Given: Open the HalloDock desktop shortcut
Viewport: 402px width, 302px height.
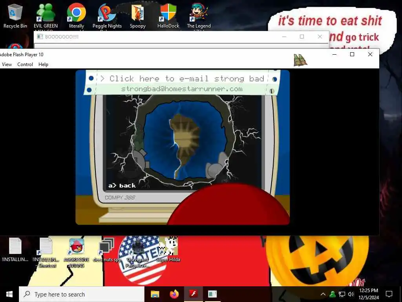Looking at the screenshot, I should tap(168, 16).
